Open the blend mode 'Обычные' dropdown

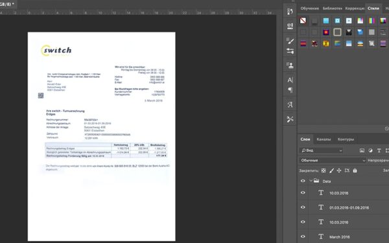point(332,161)
